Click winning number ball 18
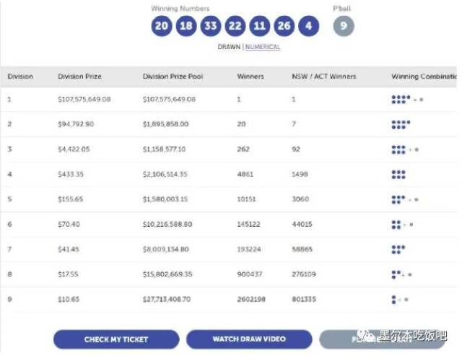 (x=186, y=27)
